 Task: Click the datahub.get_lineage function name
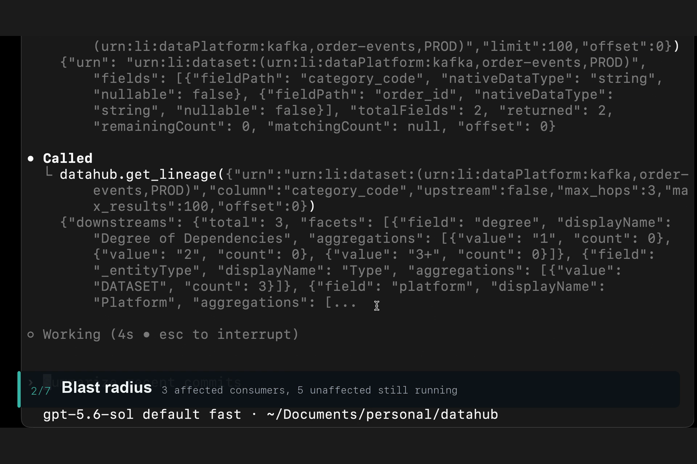pos(138,174)
